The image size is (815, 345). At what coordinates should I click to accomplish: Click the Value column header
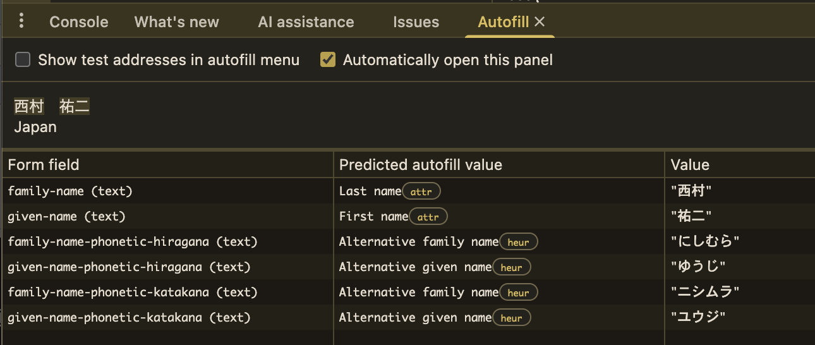coord(690,165)
